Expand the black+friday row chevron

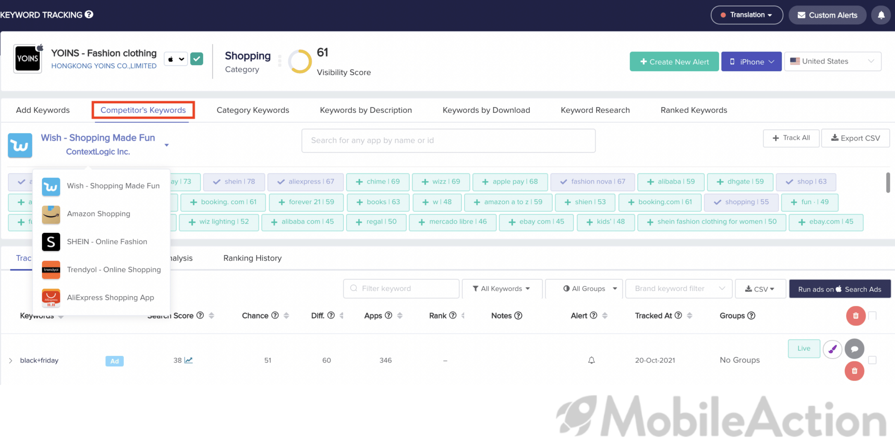(10, 361)
